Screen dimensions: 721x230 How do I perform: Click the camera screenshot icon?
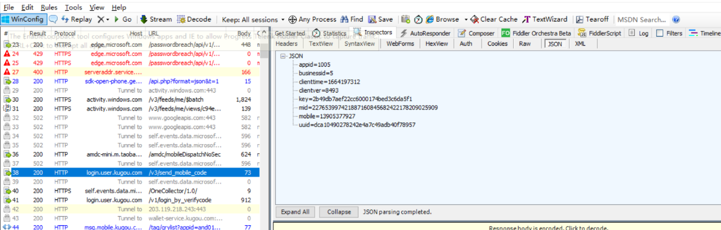406,19
